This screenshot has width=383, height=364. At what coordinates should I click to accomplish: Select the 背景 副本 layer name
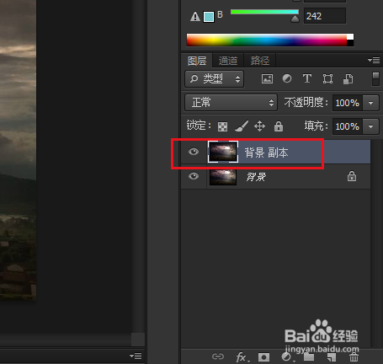266,153
